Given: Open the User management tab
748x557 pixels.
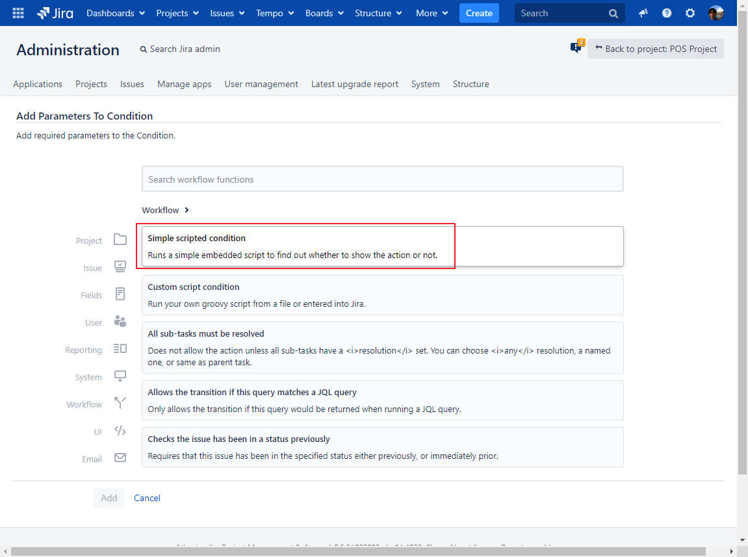Looking at the screenshot, I should click(261, 84).
